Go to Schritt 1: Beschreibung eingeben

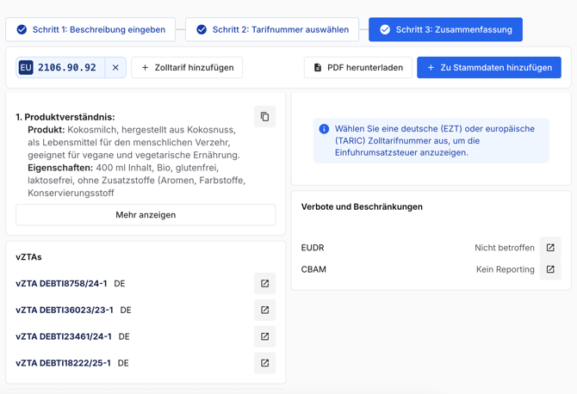[x=90, y=29]
